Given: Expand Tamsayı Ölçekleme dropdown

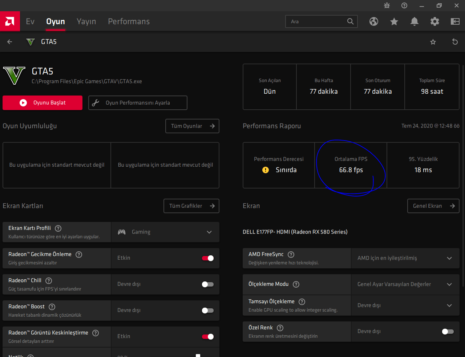Looking at the screenshot, I should (449, 305).
